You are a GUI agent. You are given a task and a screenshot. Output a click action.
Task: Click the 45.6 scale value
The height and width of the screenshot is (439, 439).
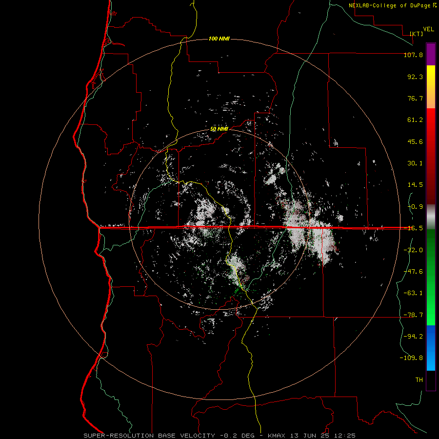(415, 141)
